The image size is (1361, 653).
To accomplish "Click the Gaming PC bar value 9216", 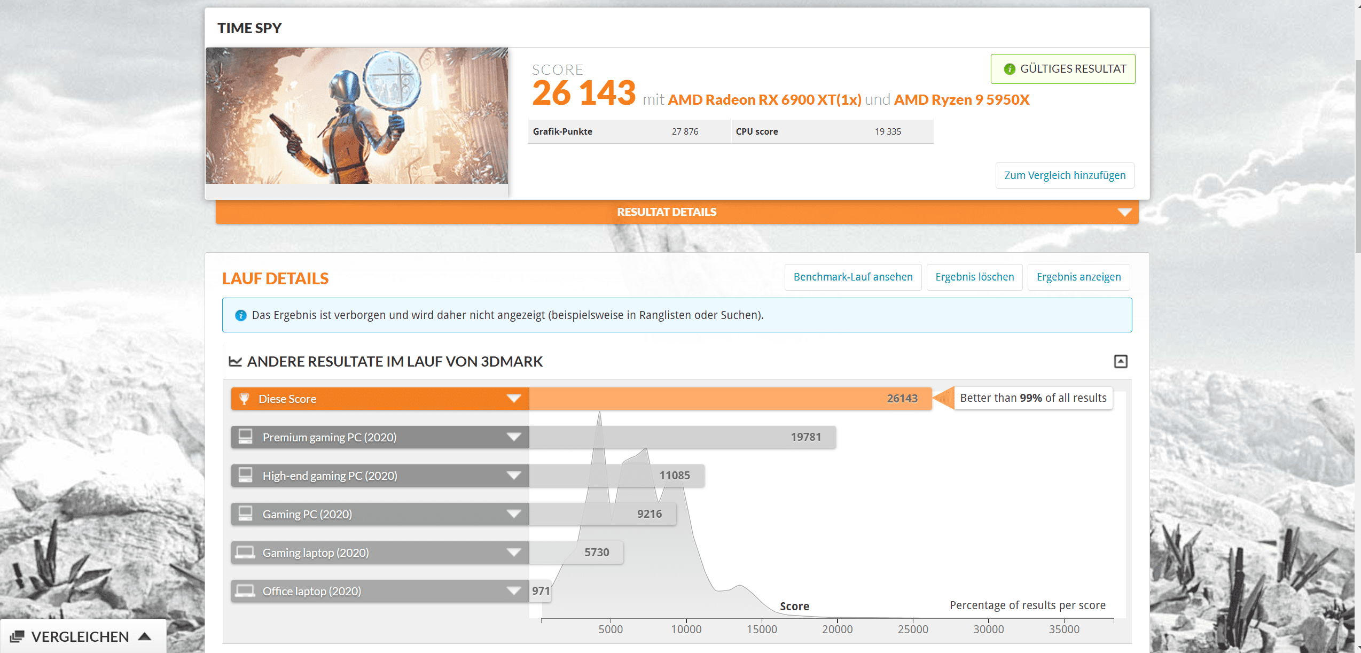I will [x=649, y=514].
